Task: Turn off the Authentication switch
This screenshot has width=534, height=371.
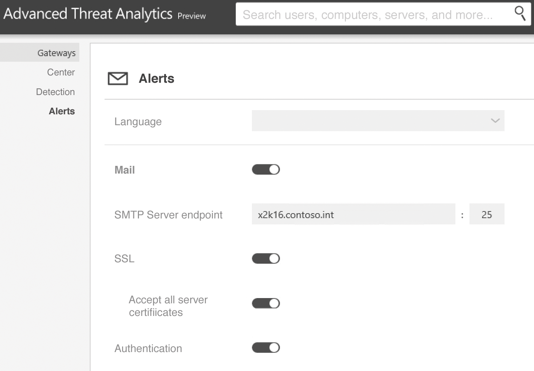Action: tap(266, 348)
